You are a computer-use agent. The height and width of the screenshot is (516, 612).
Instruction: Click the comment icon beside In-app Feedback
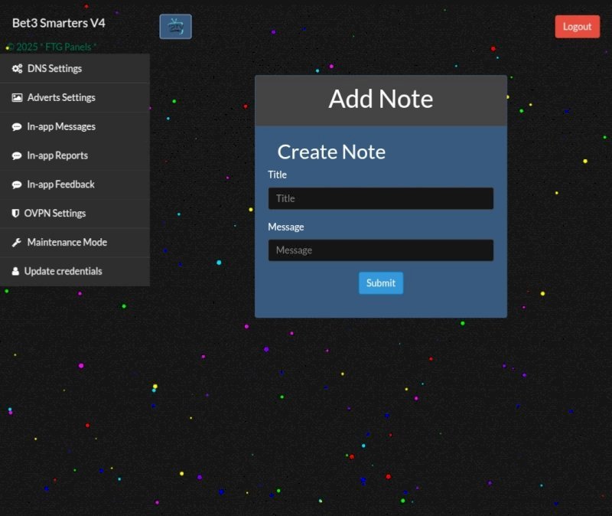click(17, 185)
